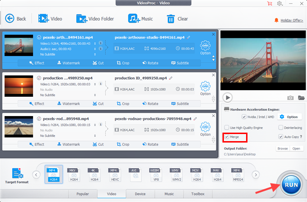This screenshot has height=202, width=307.
Task: Switch to the Toolbox tab
Action: tap(198, 194)
